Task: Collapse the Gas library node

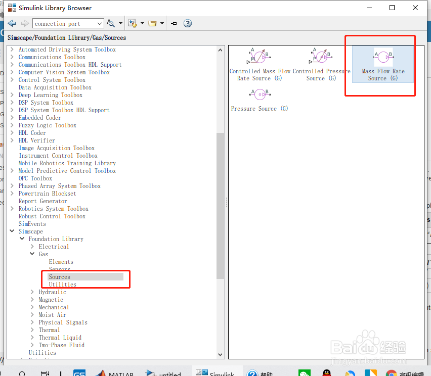Action: click(32, 254)
